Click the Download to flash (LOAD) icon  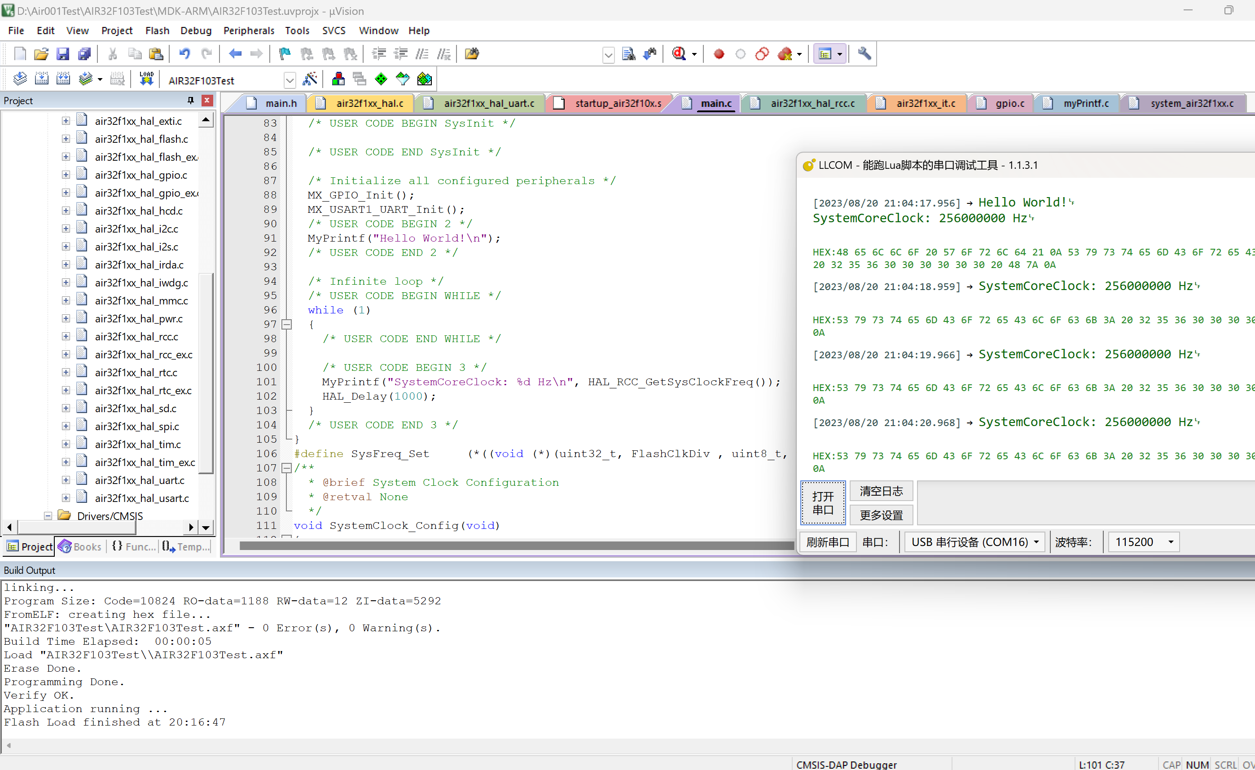(x=146, y=79)
